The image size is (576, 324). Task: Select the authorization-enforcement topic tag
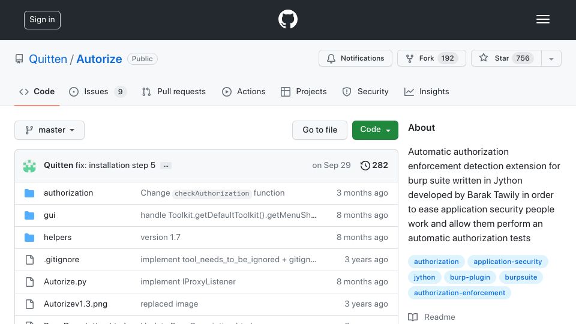460,293
